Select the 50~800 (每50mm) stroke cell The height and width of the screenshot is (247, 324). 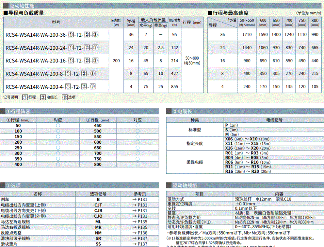coord(192,61)
